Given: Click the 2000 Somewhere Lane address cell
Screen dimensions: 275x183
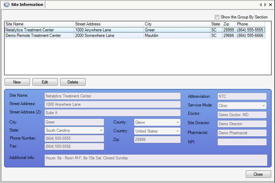Looking at the screenshot, I should click(x=109, y=35).
